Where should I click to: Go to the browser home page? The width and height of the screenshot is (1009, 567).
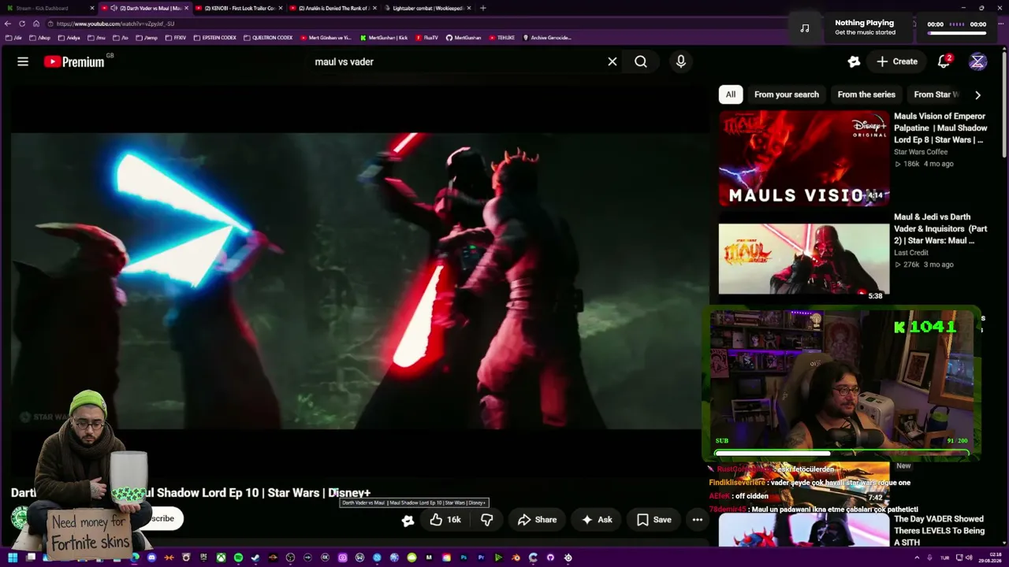(36, 24)
